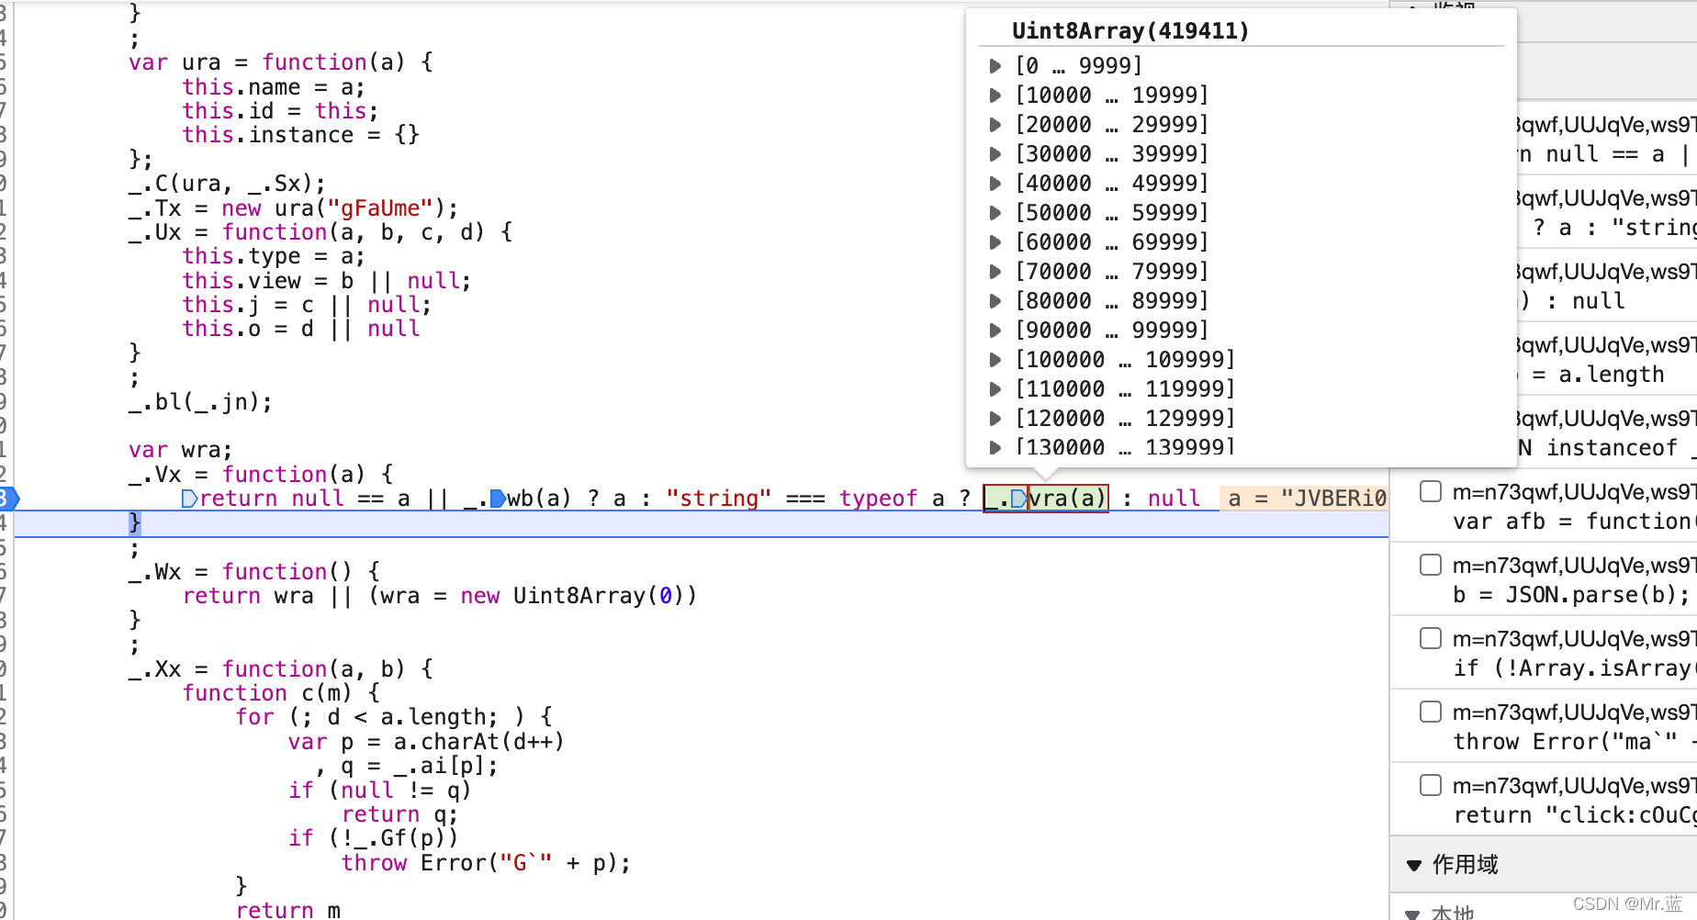This screenshot has height=920, width=1697.
Task: Expand the [20000 … 29999] array range
Action: point(995,125)
